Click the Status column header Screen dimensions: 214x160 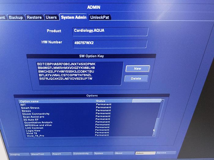point(113,101)
